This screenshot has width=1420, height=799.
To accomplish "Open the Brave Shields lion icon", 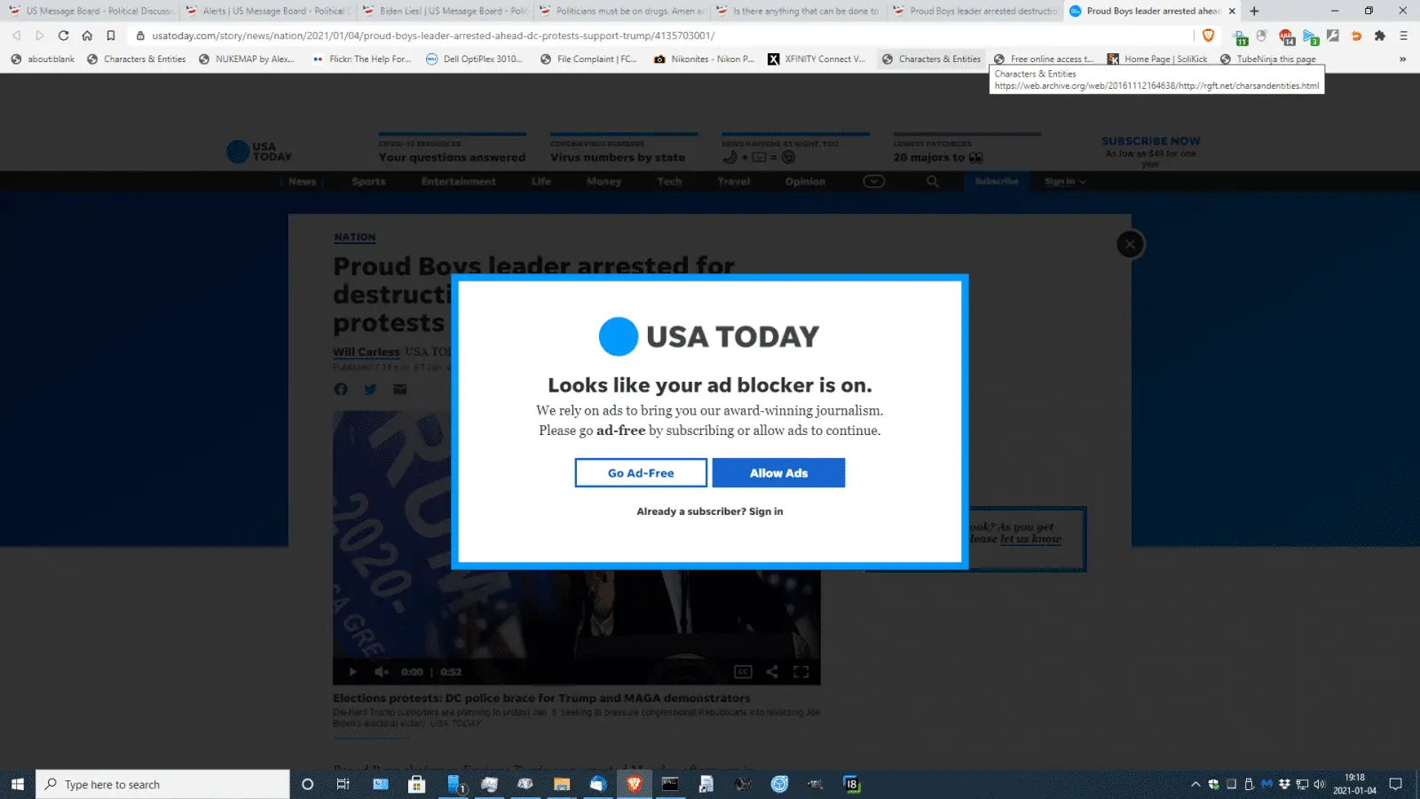I will [x=1208, y=36].
